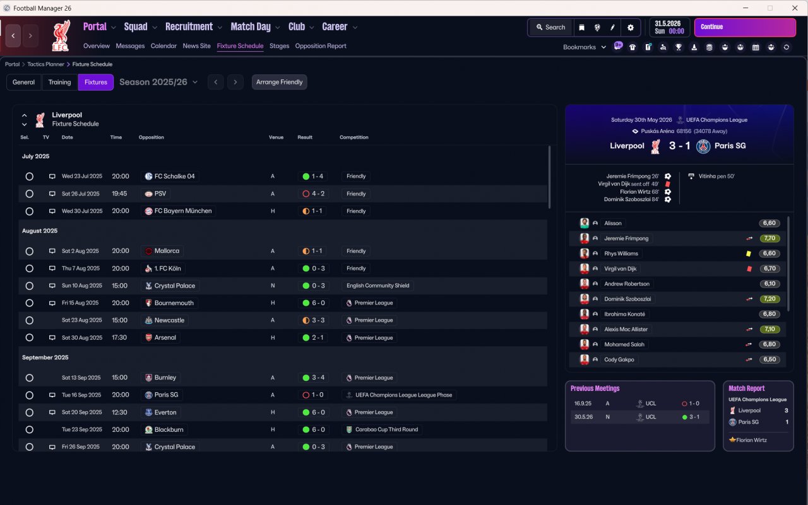
Task: Click the pencil edit icon in the top toolbar
Action: pos(612,28)
